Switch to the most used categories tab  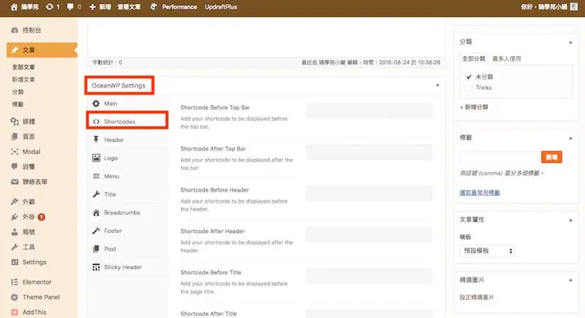coord(507,58)
